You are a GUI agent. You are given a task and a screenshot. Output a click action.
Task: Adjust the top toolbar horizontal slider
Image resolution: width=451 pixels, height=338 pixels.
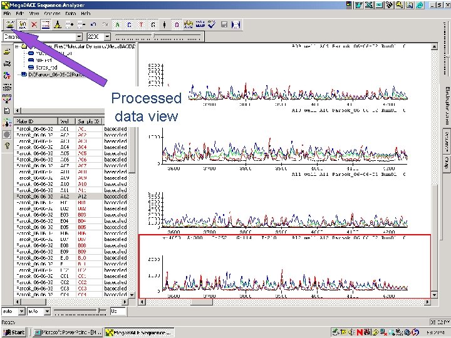[x=154, y=35]
